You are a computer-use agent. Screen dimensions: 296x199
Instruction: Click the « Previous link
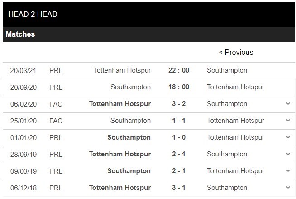(236, 53)
